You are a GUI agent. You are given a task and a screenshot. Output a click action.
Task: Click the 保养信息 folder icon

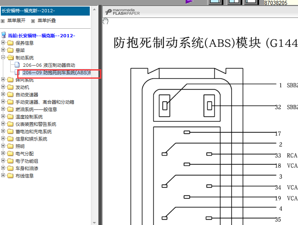10,43
